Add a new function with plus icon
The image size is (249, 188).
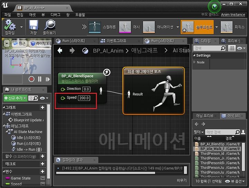[43, 156]
